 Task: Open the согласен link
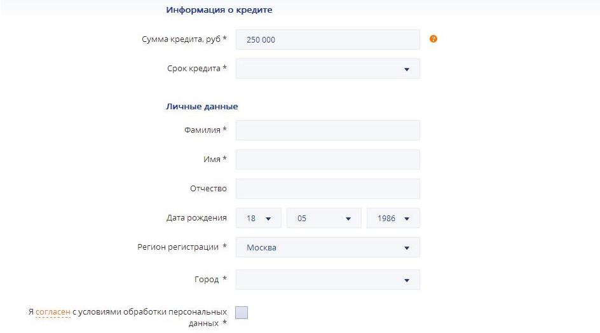(53, 312)
